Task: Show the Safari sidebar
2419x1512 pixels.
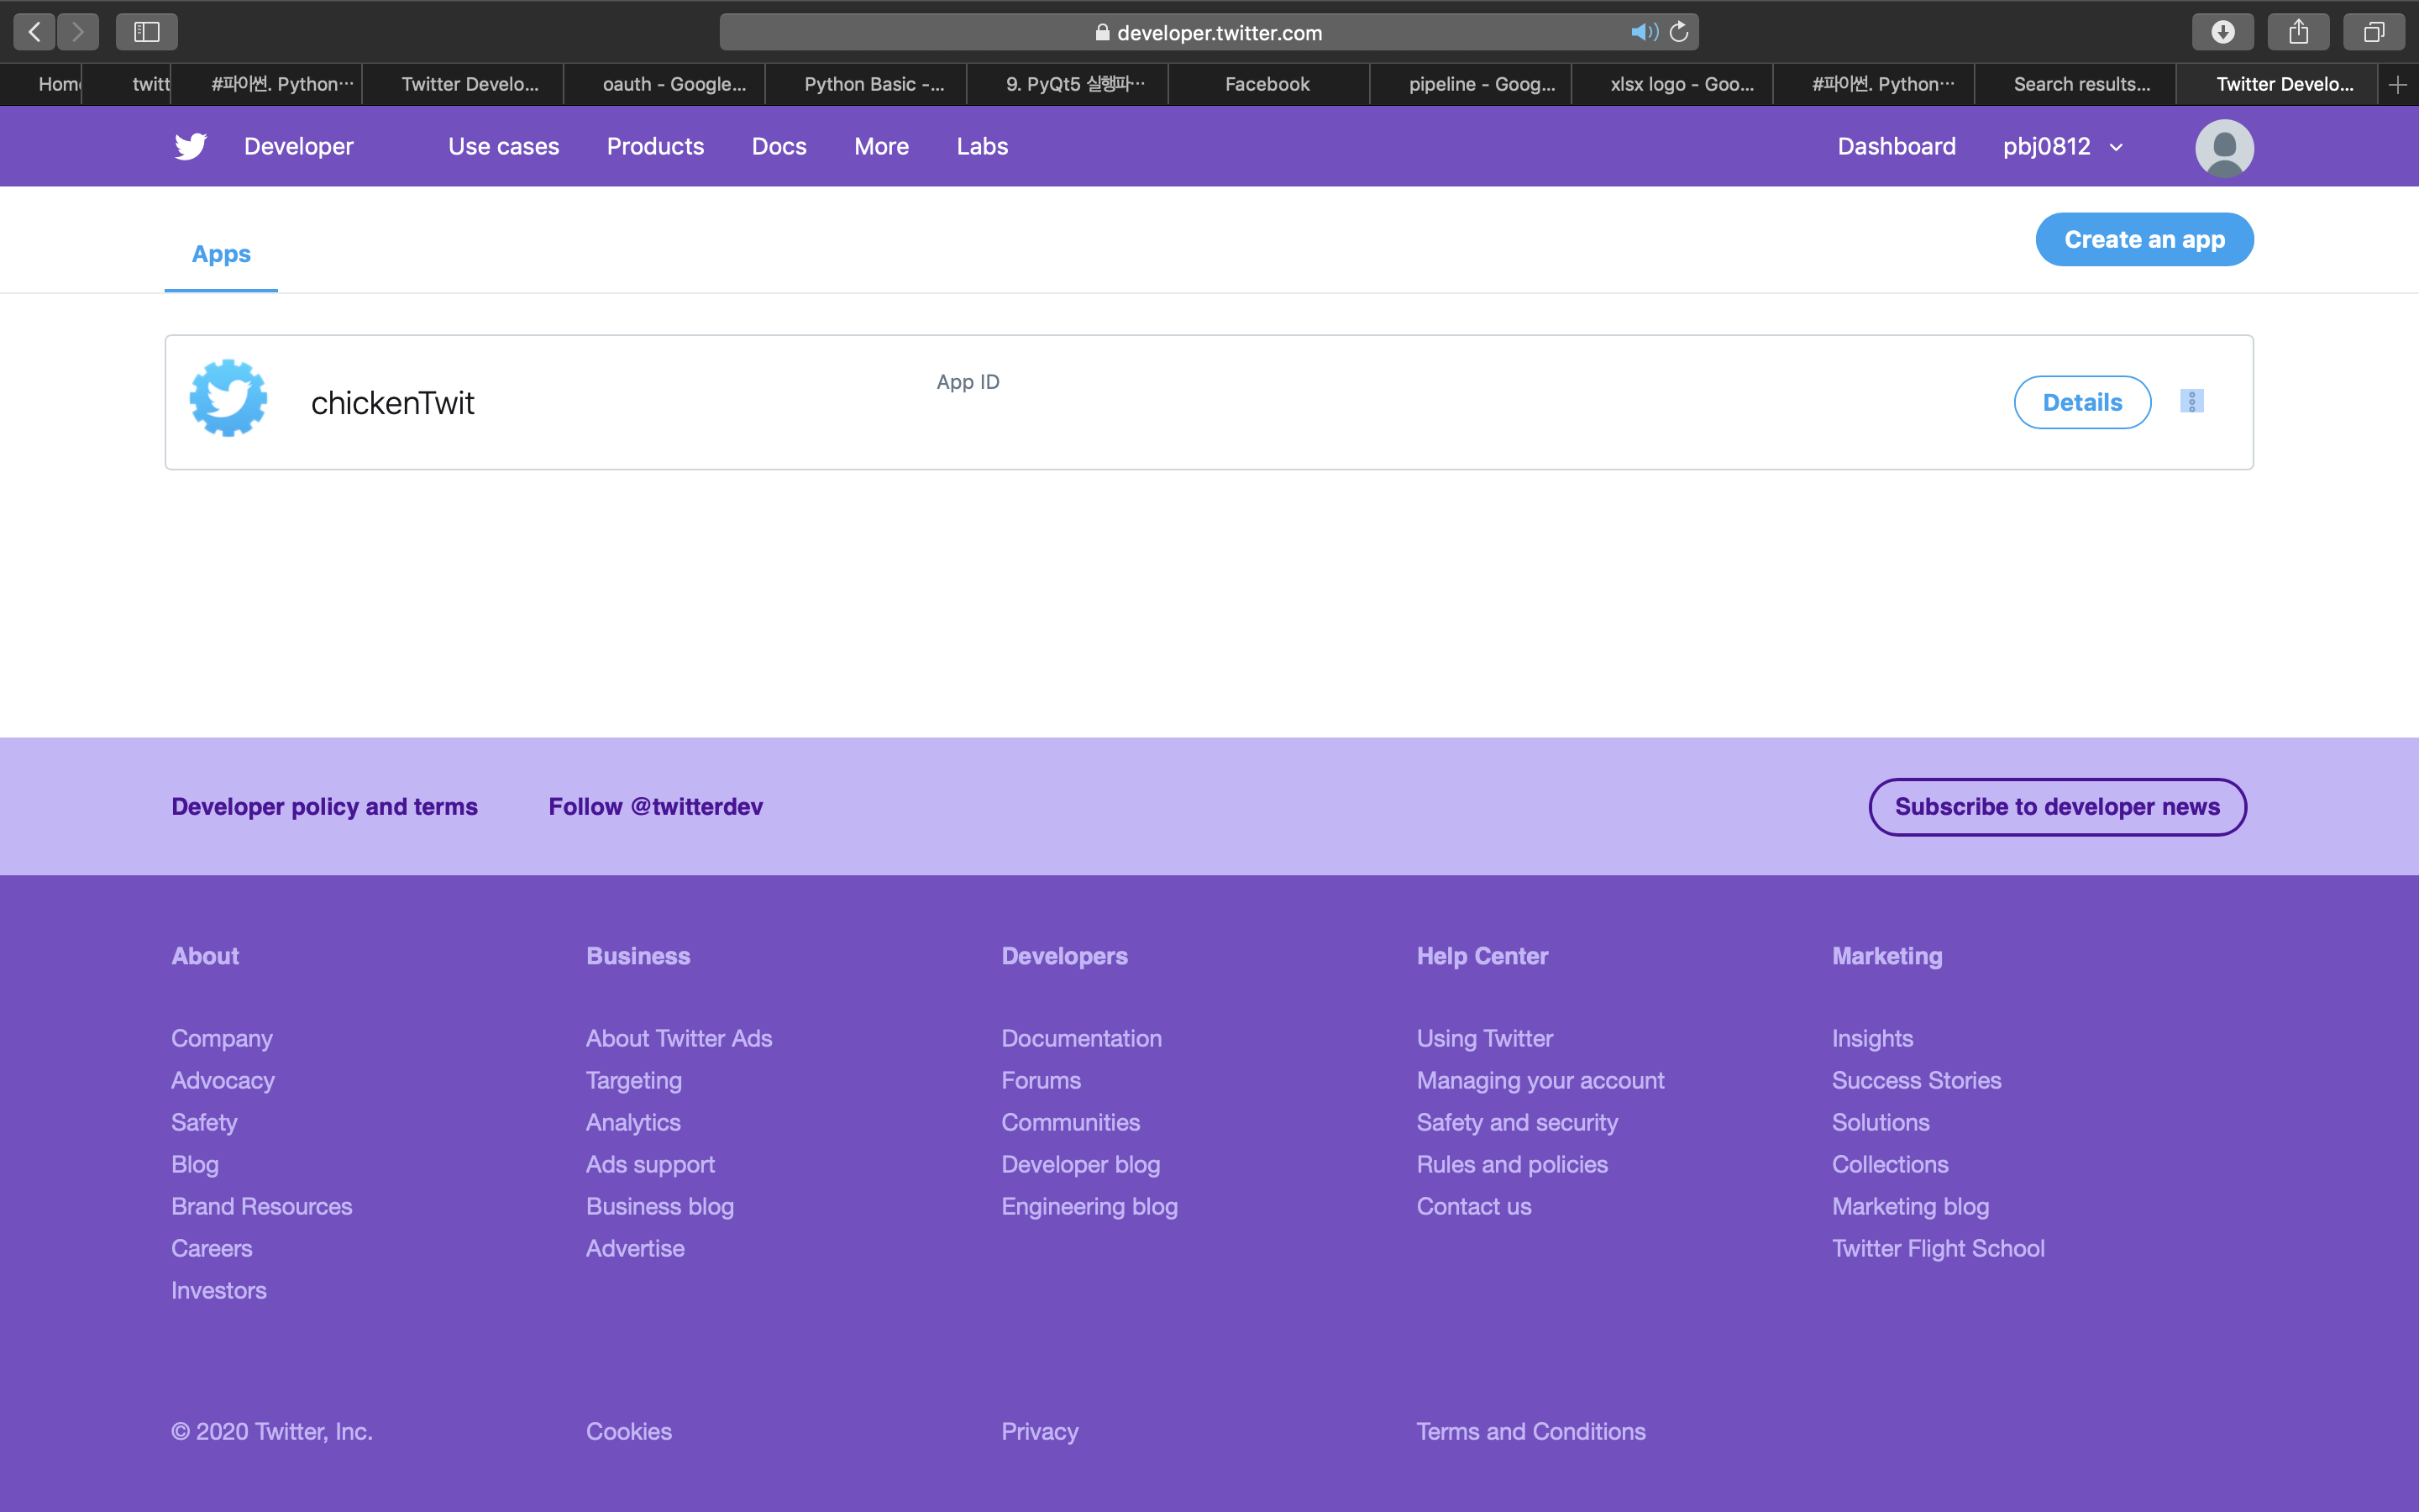Action: coord(147,32)
